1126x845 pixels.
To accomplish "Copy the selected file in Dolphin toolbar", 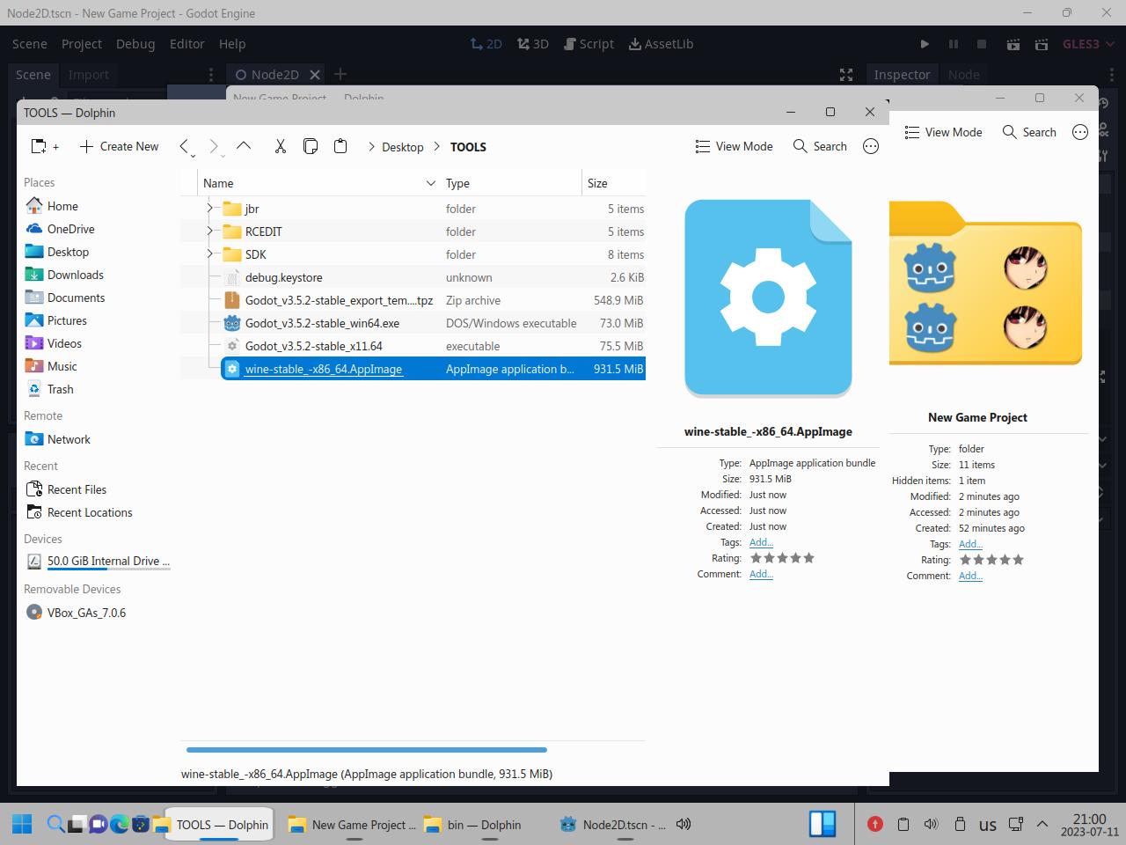I will 311,146.
